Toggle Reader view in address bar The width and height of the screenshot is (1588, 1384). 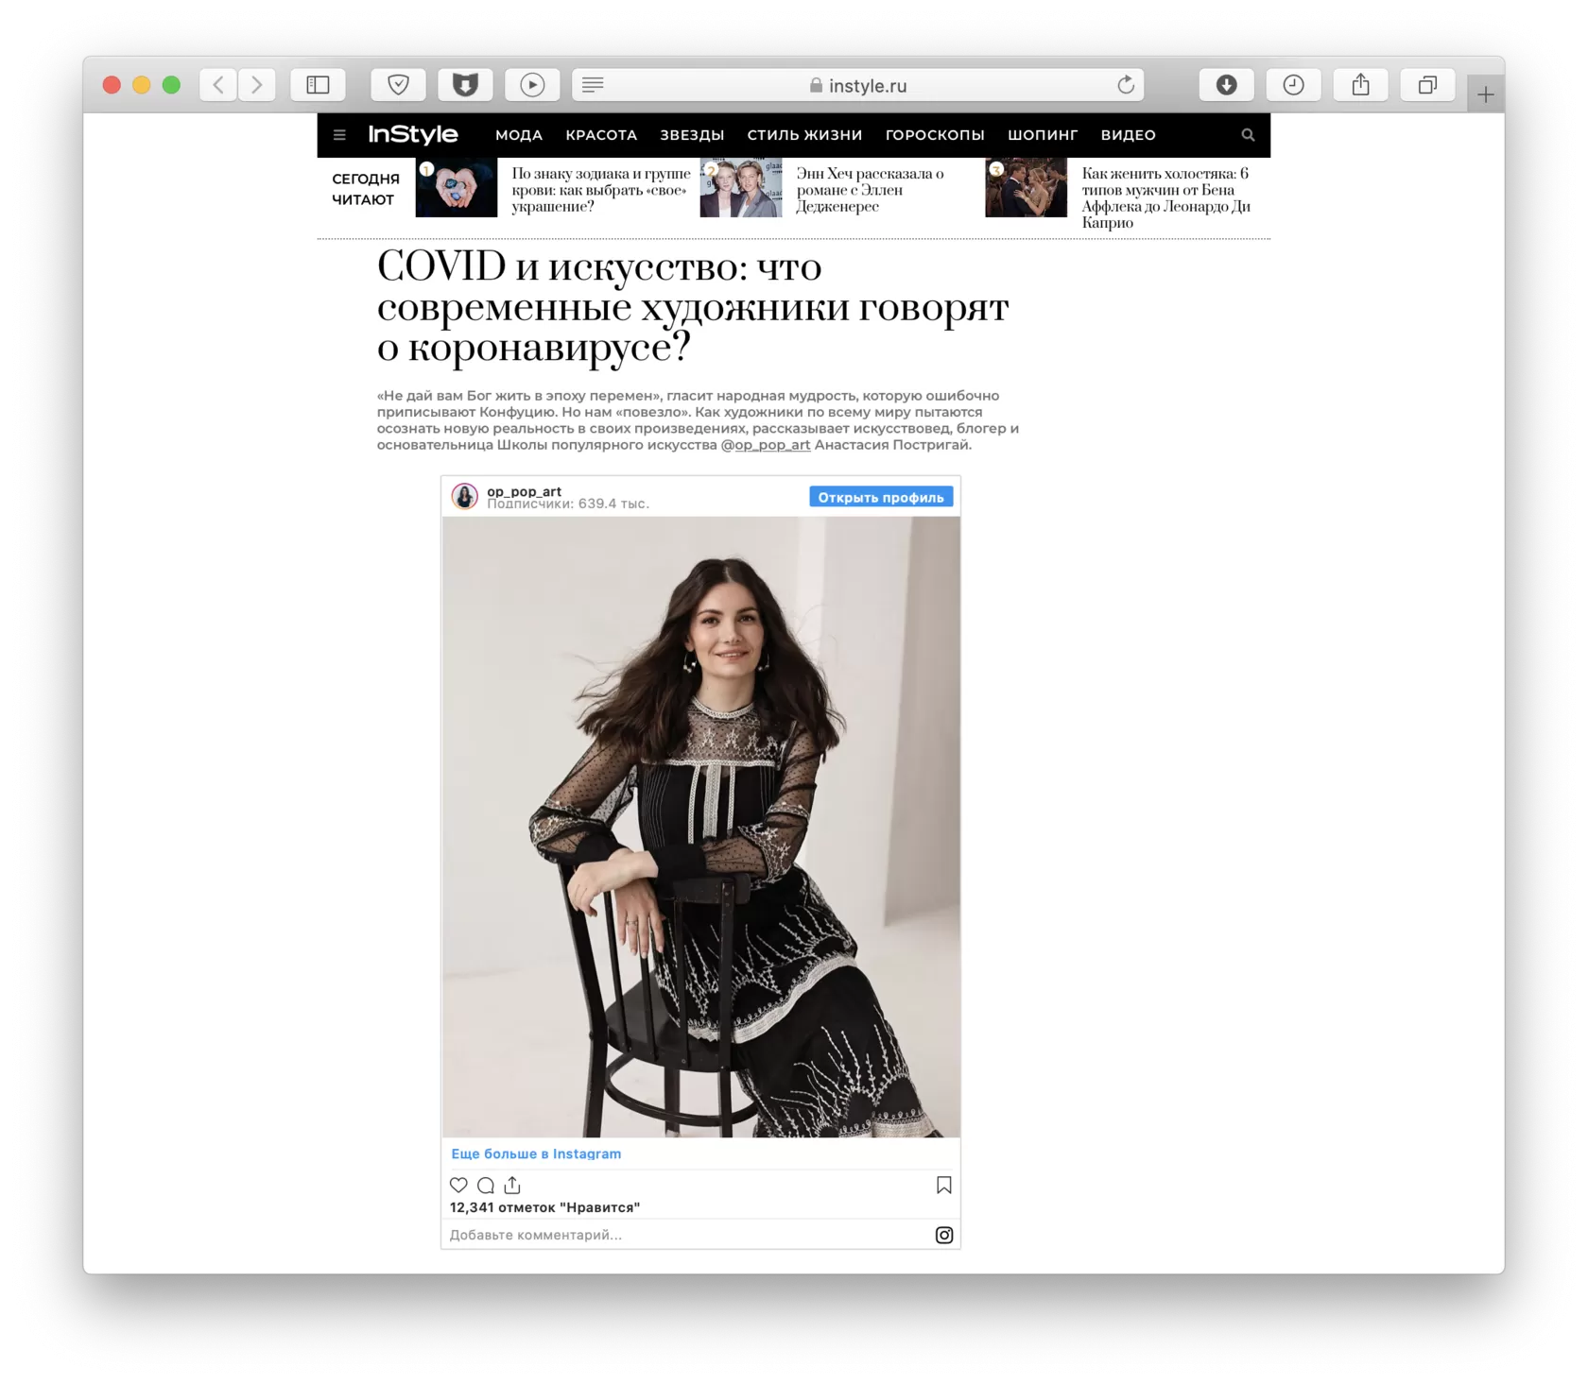point(593,85)
